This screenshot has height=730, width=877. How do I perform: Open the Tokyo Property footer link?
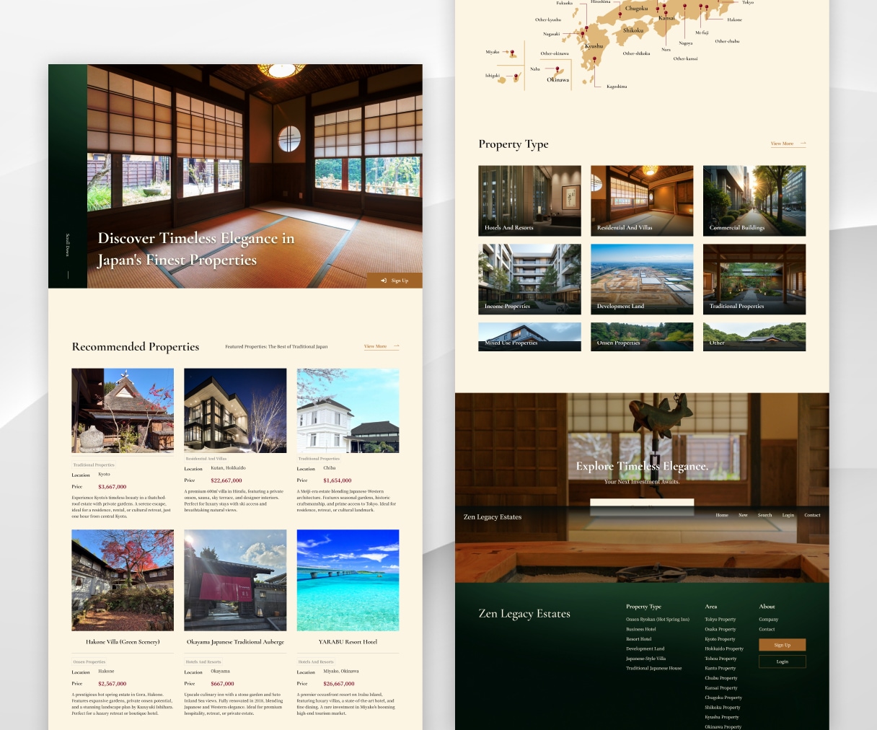coord(720,620)
